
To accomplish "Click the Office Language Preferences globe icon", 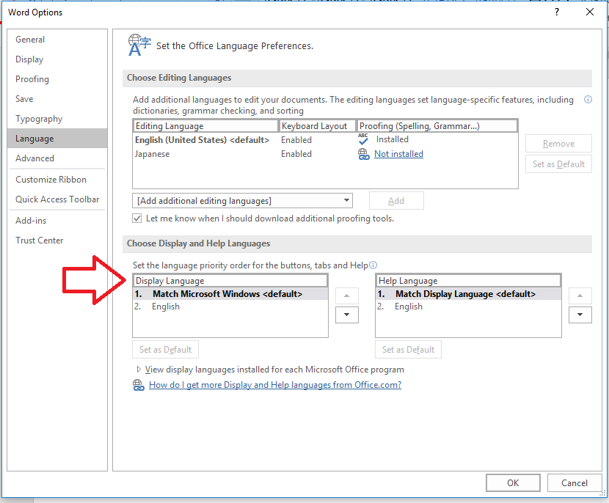I will point(139,45).
